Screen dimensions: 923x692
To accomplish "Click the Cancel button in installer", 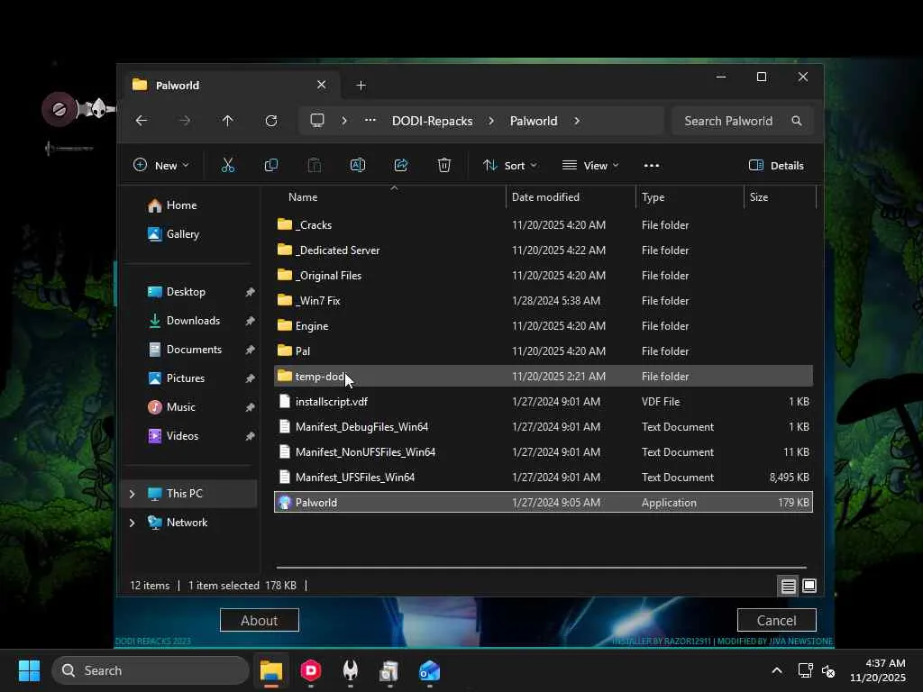I will coord(776,620).
